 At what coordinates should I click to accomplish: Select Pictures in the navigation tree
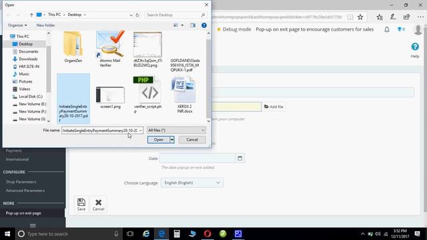(25, 81)
